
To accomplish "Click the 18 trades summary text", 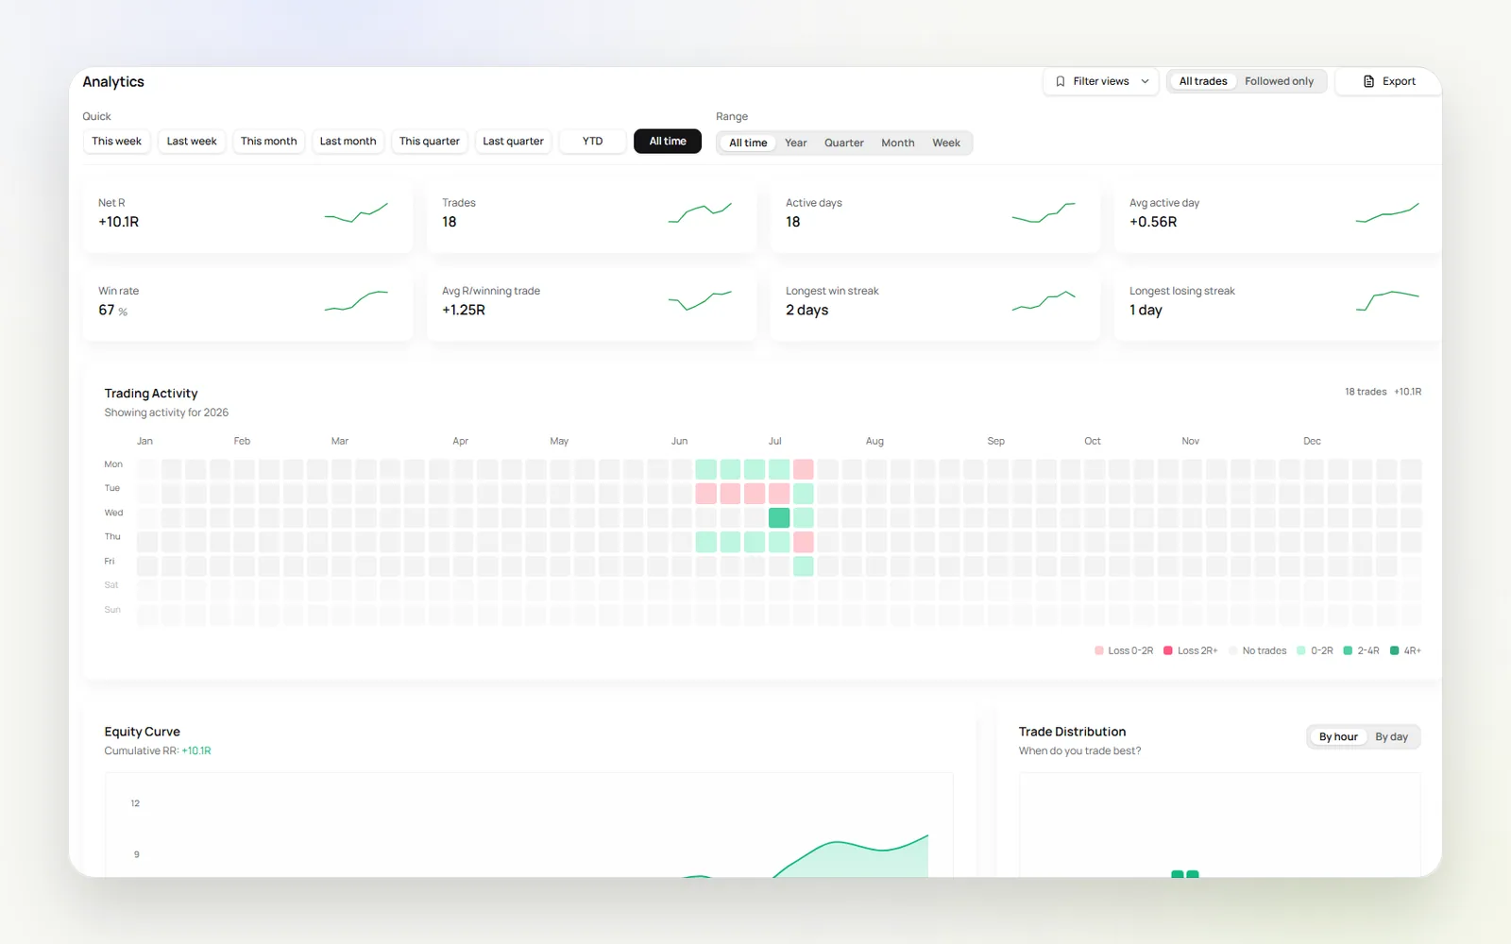I will pos(1366,392).
